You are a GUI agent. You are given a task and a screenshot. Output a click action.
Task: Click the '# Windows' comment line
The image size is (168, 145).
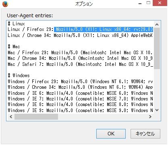19,76
